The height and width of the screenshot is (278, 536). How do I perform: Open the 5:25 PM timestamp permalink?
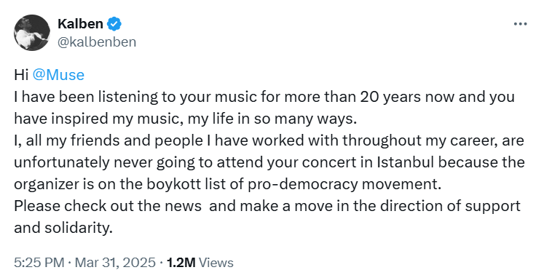[x=39, y=263]
